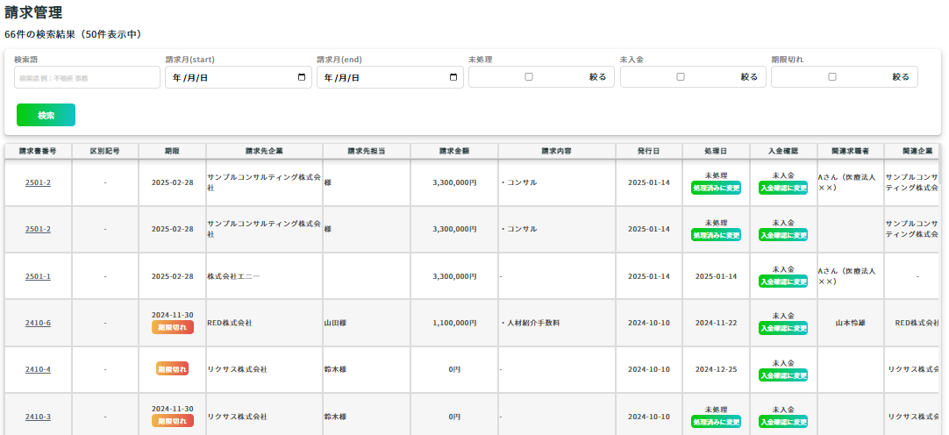
Task: View invoice 2410-3 details link
Action: (x=38, y=417)
